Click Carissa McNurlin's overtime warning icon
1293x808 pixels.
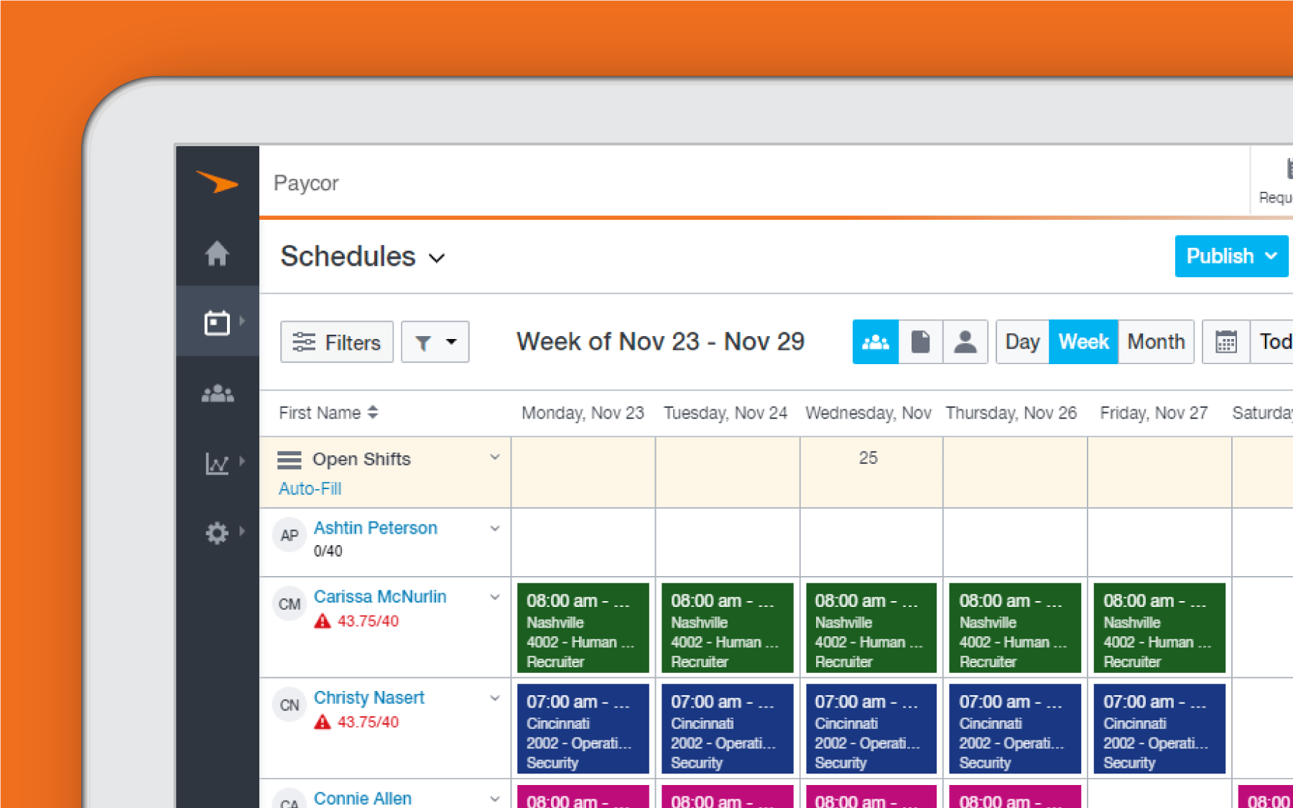(x=323, y=621)
